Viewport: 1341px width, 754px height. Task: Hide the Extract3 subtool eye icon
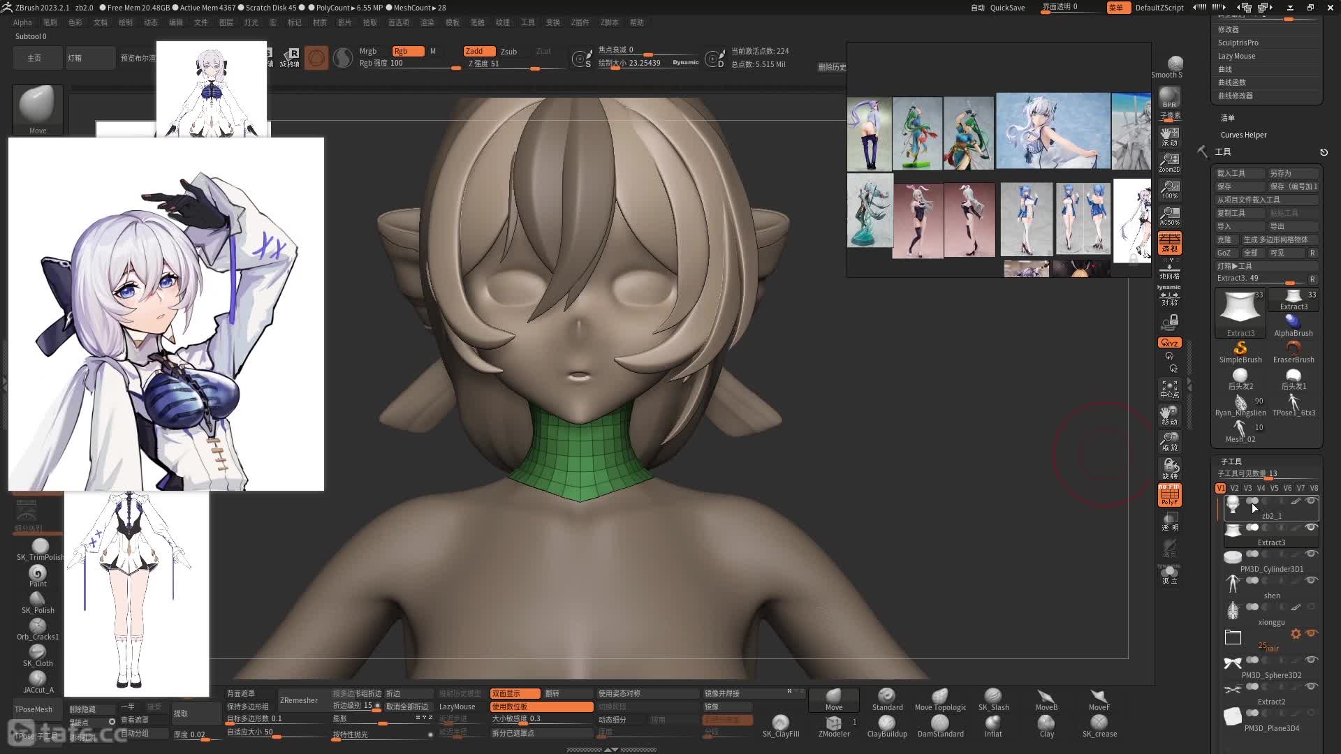coord(1311,527)
